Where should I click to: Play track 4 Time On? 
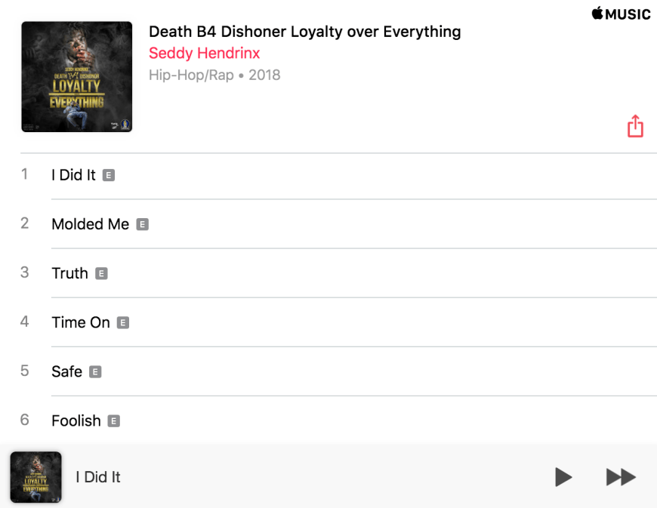coord(338,322)
